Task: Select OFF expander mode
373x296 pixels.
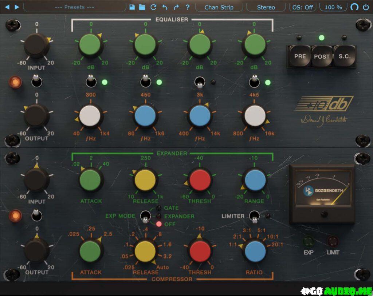Action: tap(170, 224)
